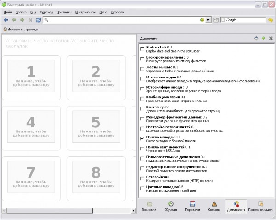The width and height of the screenshot is (276, 220).
Task: Switch to the Консоль panel tab
Action: click(214, 206)
